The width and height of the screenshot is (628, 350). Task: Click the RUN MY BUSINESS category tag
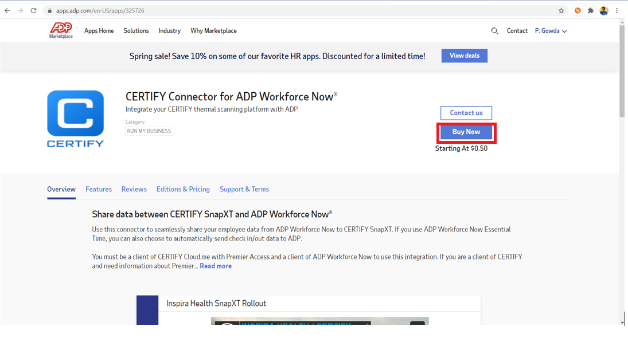(x=149, y=131)
